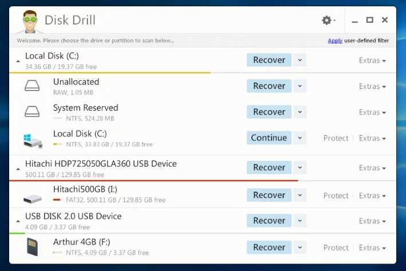
Task: Open recovery options dropdown for System Reserved
Action: coord(300,112)
